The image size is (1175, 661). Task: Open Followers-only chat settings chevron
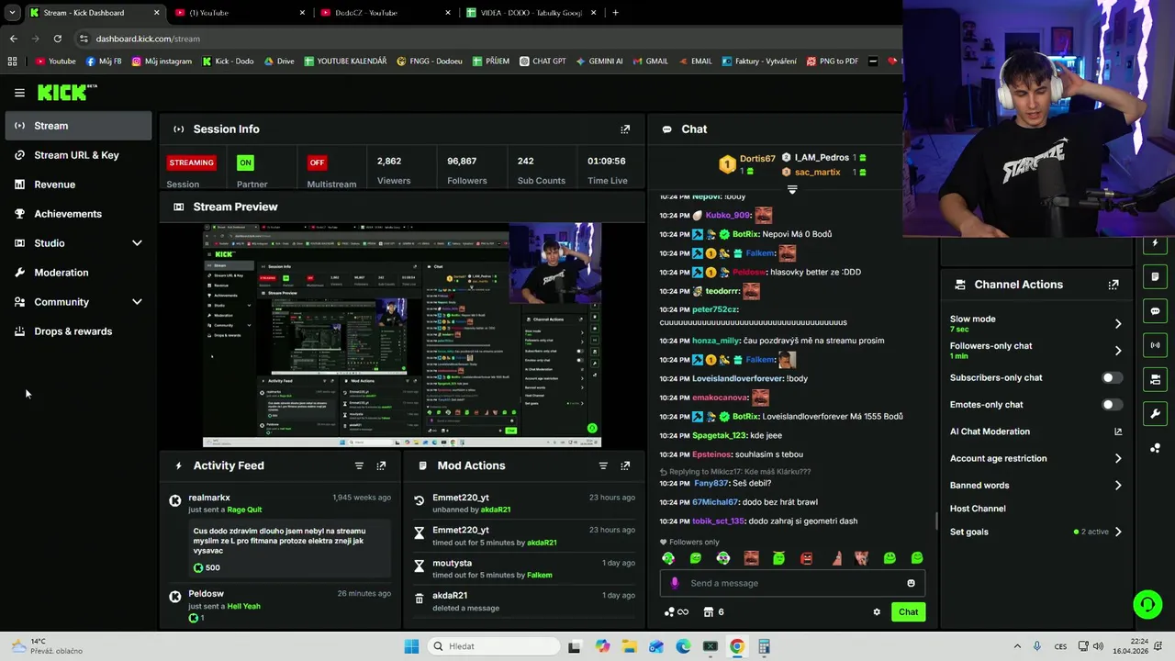[x=1117, y=350]
